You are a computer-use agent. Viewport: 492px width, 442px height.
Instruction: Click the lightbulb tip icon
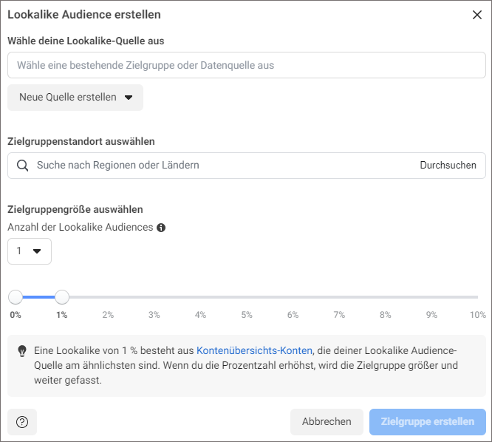pyautogui.click(x=22, y=351)
